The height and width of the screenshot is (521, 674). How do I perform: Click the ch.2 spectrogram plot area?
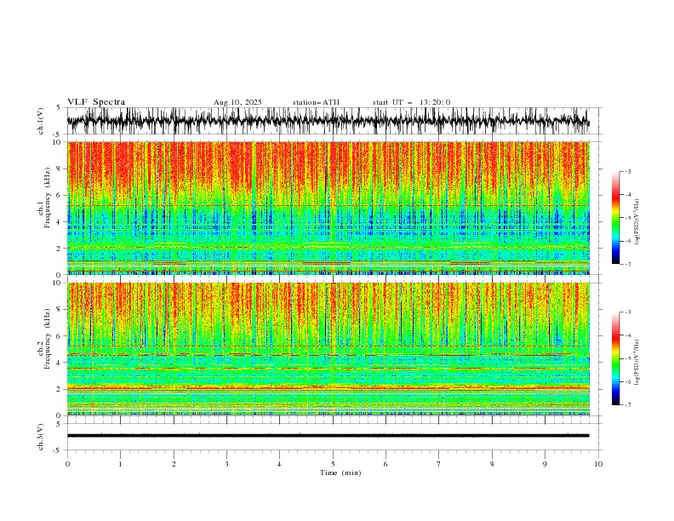pyautogui.click(x=328, y=349)
